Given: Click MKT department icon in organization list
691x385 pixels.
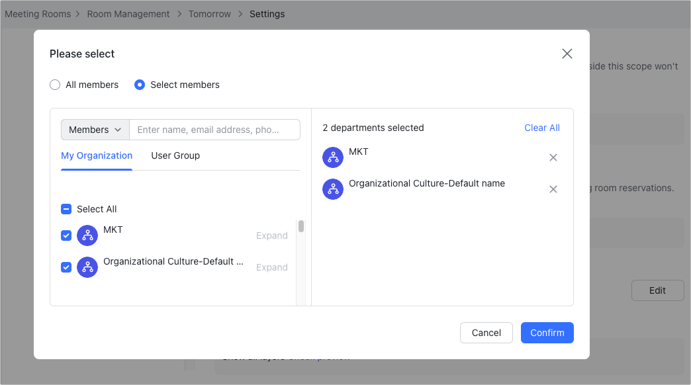Looking at the screenshot, I should click(87, 235).
